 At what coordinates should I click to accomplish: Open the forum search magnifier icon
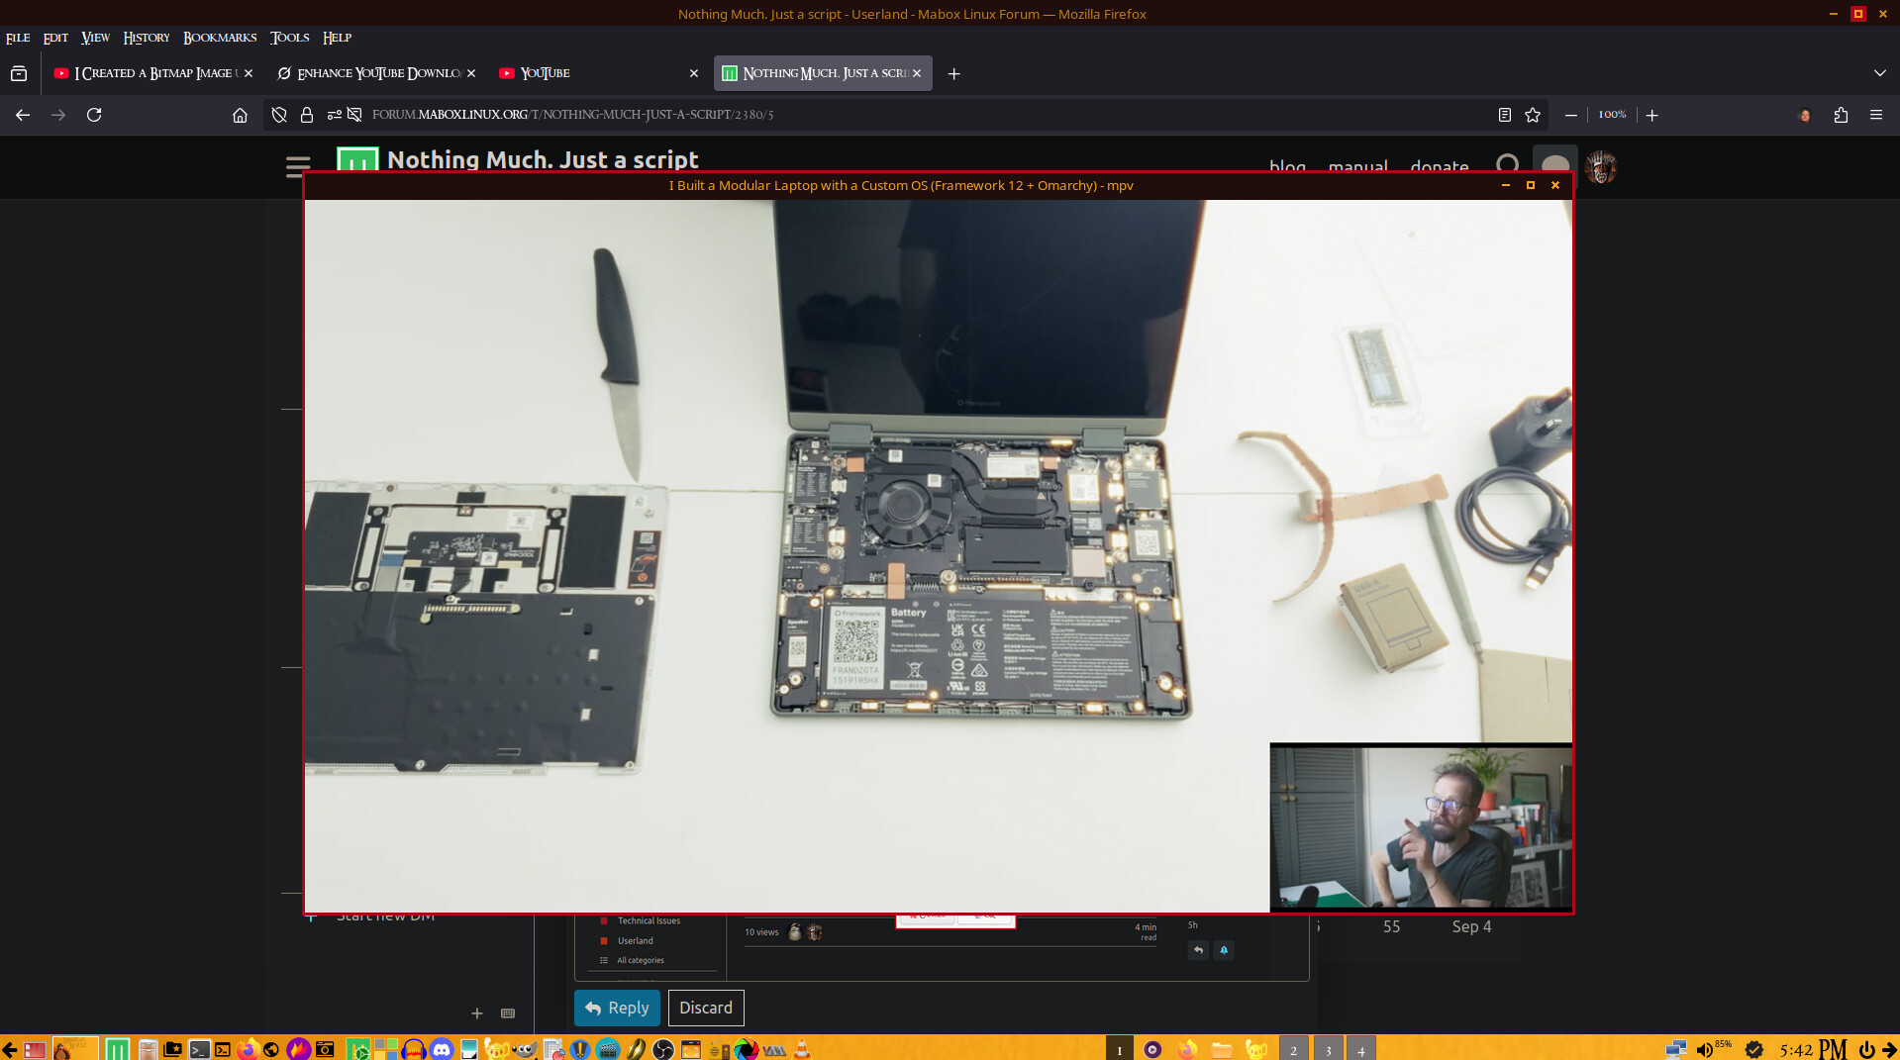[x=1507, y=165]
